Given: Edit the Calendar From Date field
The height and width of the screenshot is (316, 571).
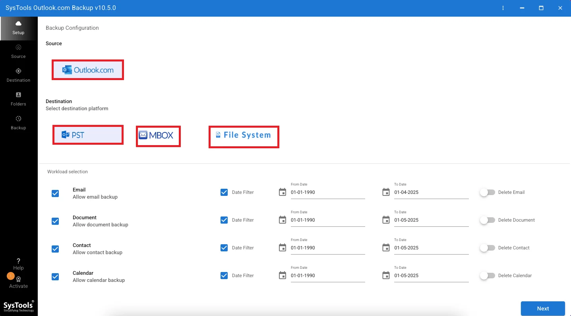Looking at the screenshot, I should click(x=328, y=276).
